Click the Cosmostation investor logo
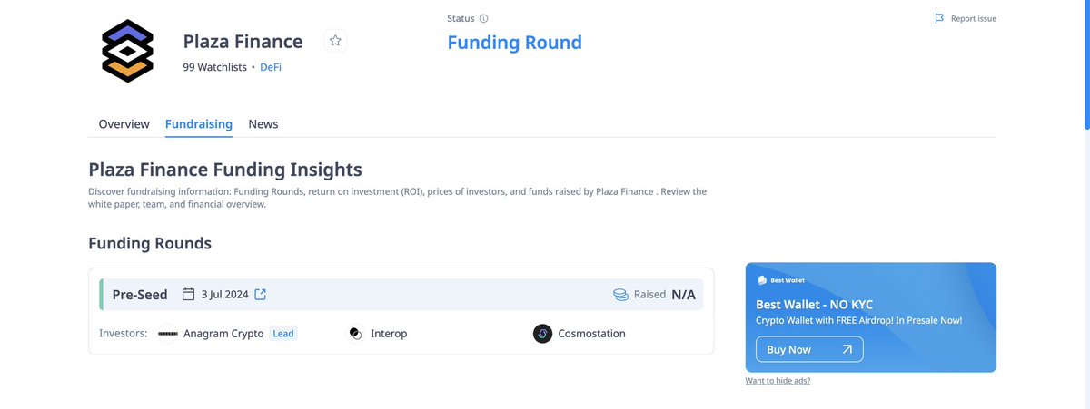 (x=543, y=334)
